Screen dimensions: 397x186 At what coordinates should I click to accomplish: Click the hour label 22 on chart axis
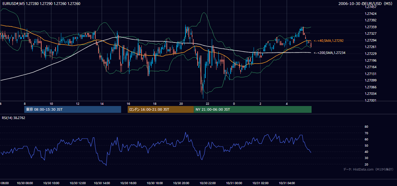[208, 104]
